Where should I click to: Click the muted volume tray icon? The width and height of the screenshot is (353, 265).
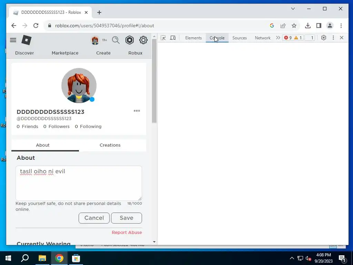point(309,258)
